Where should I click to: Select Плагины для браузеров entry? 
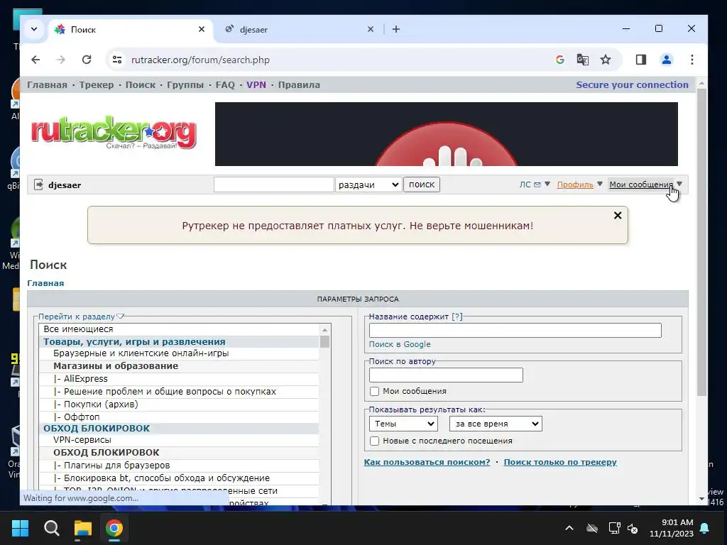[x=180, y=466]
